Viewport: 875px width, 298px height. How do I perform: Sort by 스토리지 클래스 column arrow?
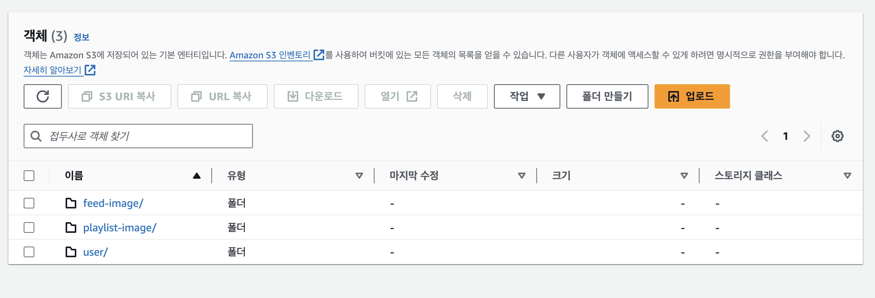(x=847, y=176)
